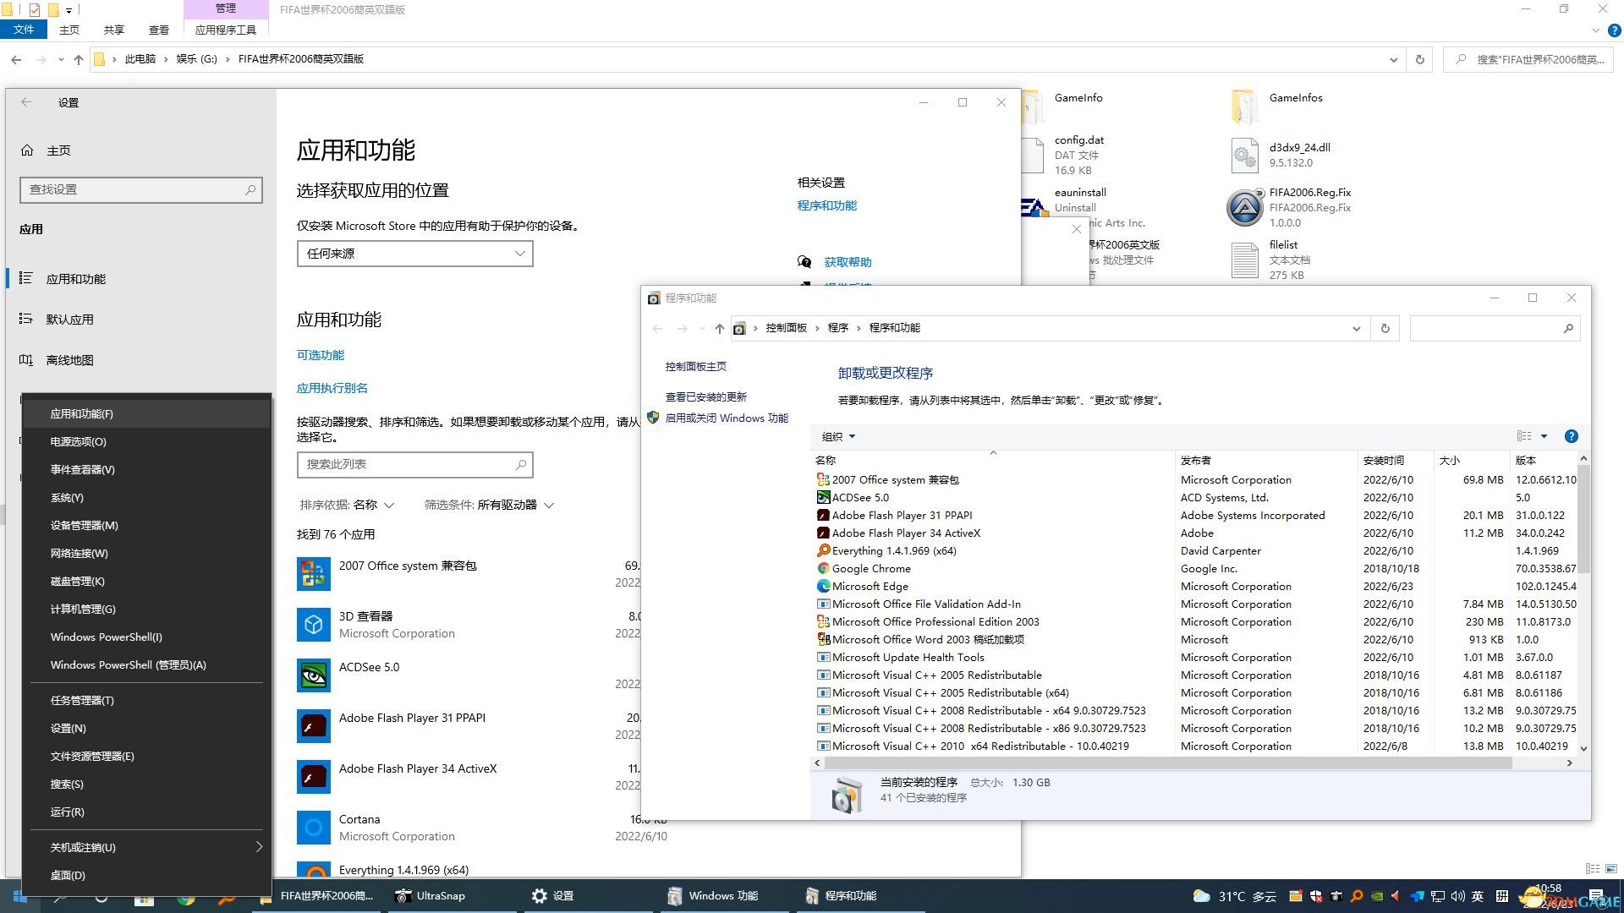Click 搜索此列表 search field
This screenshot has height=913, width=1624.
(x=414, y=464)
